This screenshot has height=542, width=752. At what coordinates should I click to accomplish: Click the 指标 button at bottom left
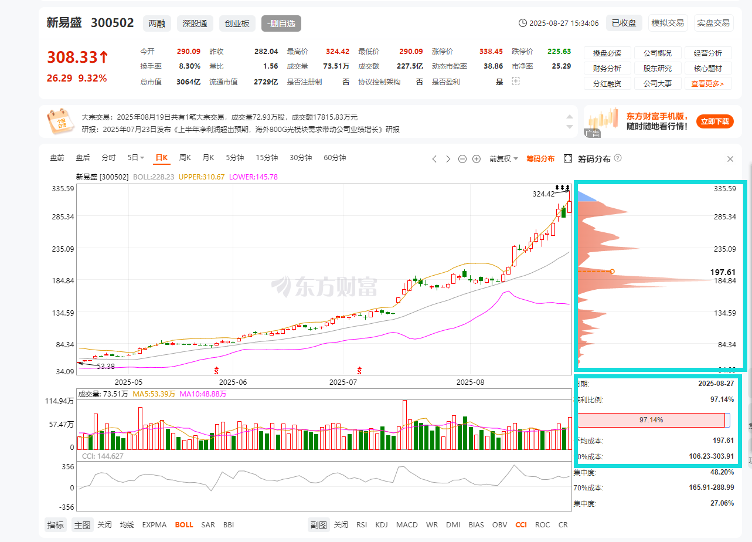coord(56,524)
